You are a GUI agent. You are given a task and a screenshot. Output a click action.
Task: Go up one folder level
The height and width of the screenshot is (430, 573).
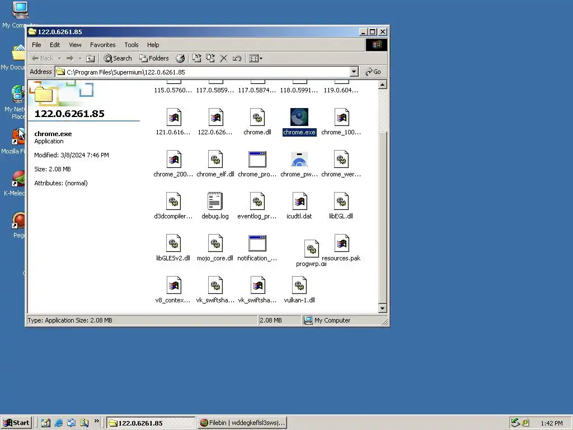pos(90,58)
